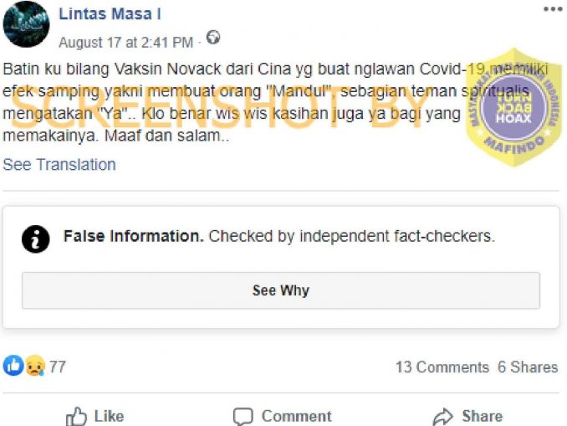
Task: Click the False Information info icon
Action: [x=35, y=239]
